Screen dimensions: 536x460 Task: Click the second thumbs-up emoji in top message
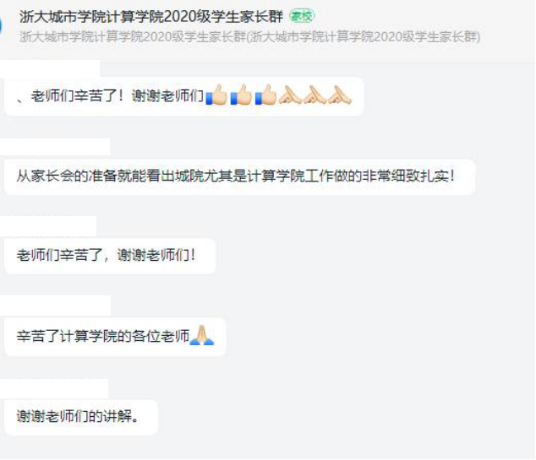pos(241,95)
